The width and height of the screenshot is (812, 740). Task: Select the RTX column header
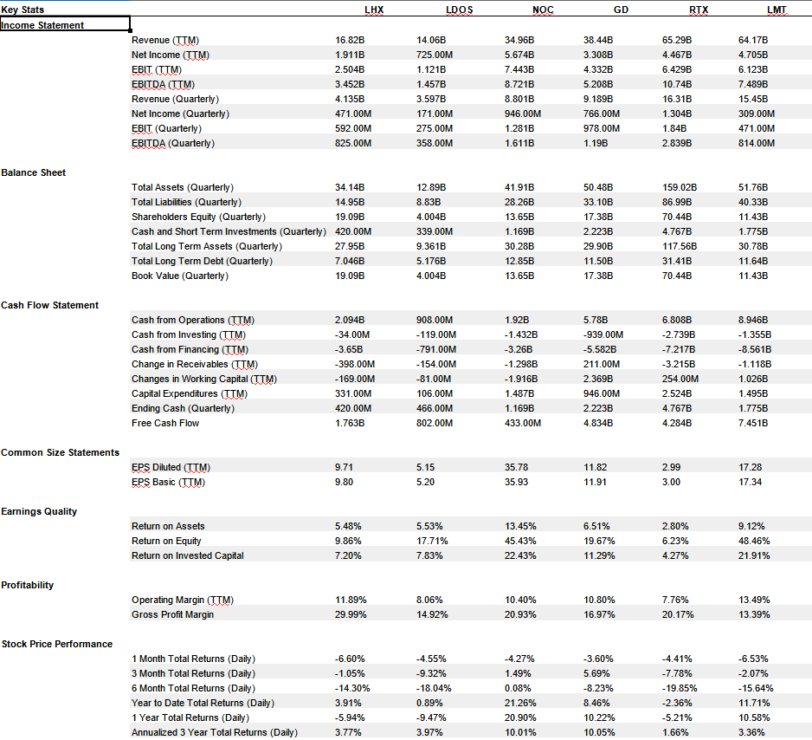(699, 10)
